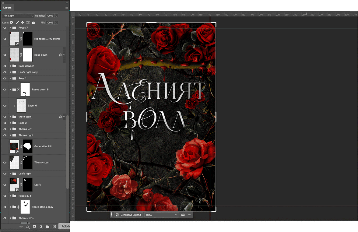Click the lock transparent pixels icon
Viewport: 358px width, 232px height.
click(12, 23)
